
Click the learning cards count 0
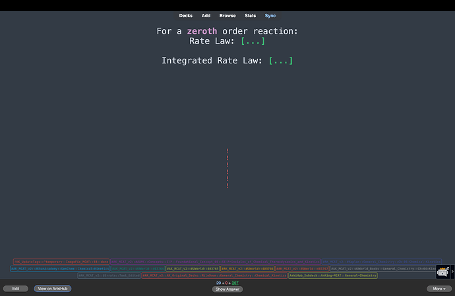pos(226,283)
